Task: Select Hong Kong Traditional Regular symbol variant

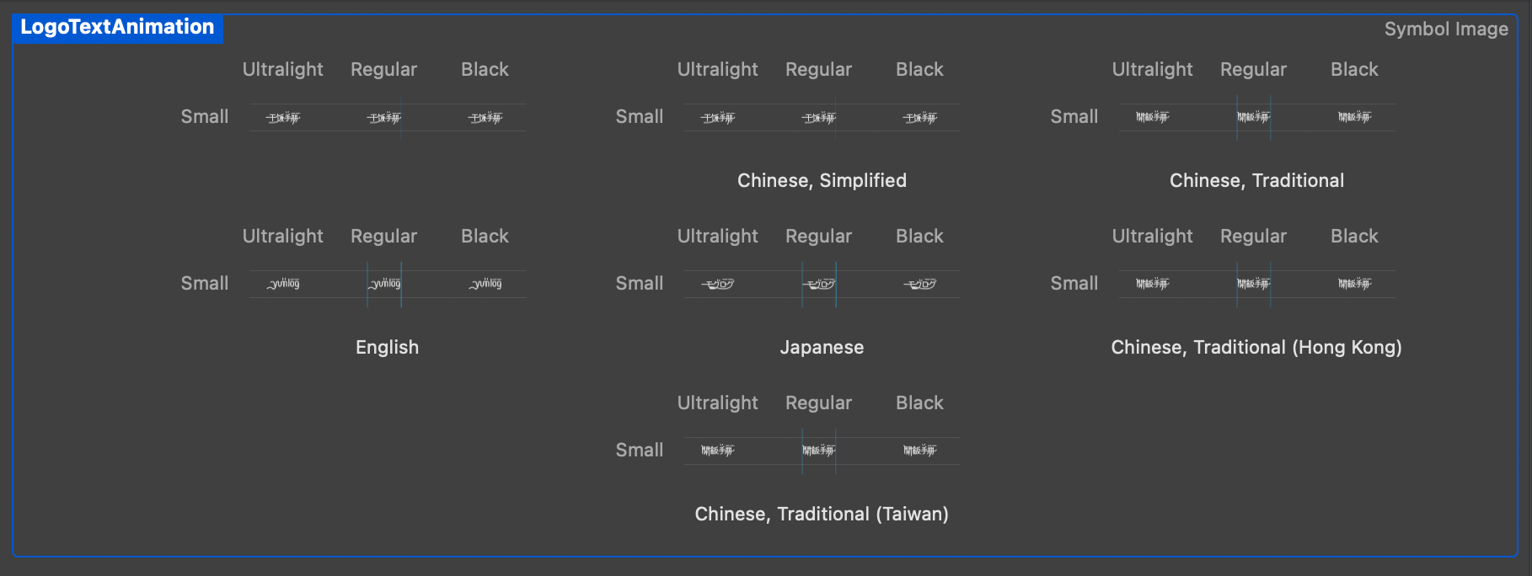Action: pyautogui.click(x=1254, y=284)
